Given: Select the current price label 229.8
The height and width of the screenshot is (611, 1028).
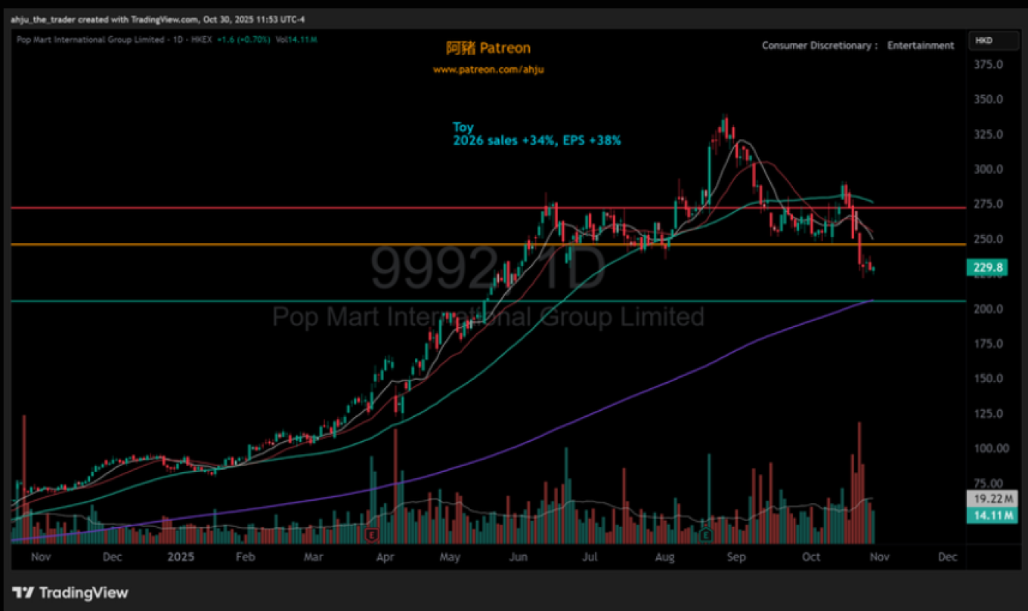Looking at the screenshot, I should coord(988,267).
